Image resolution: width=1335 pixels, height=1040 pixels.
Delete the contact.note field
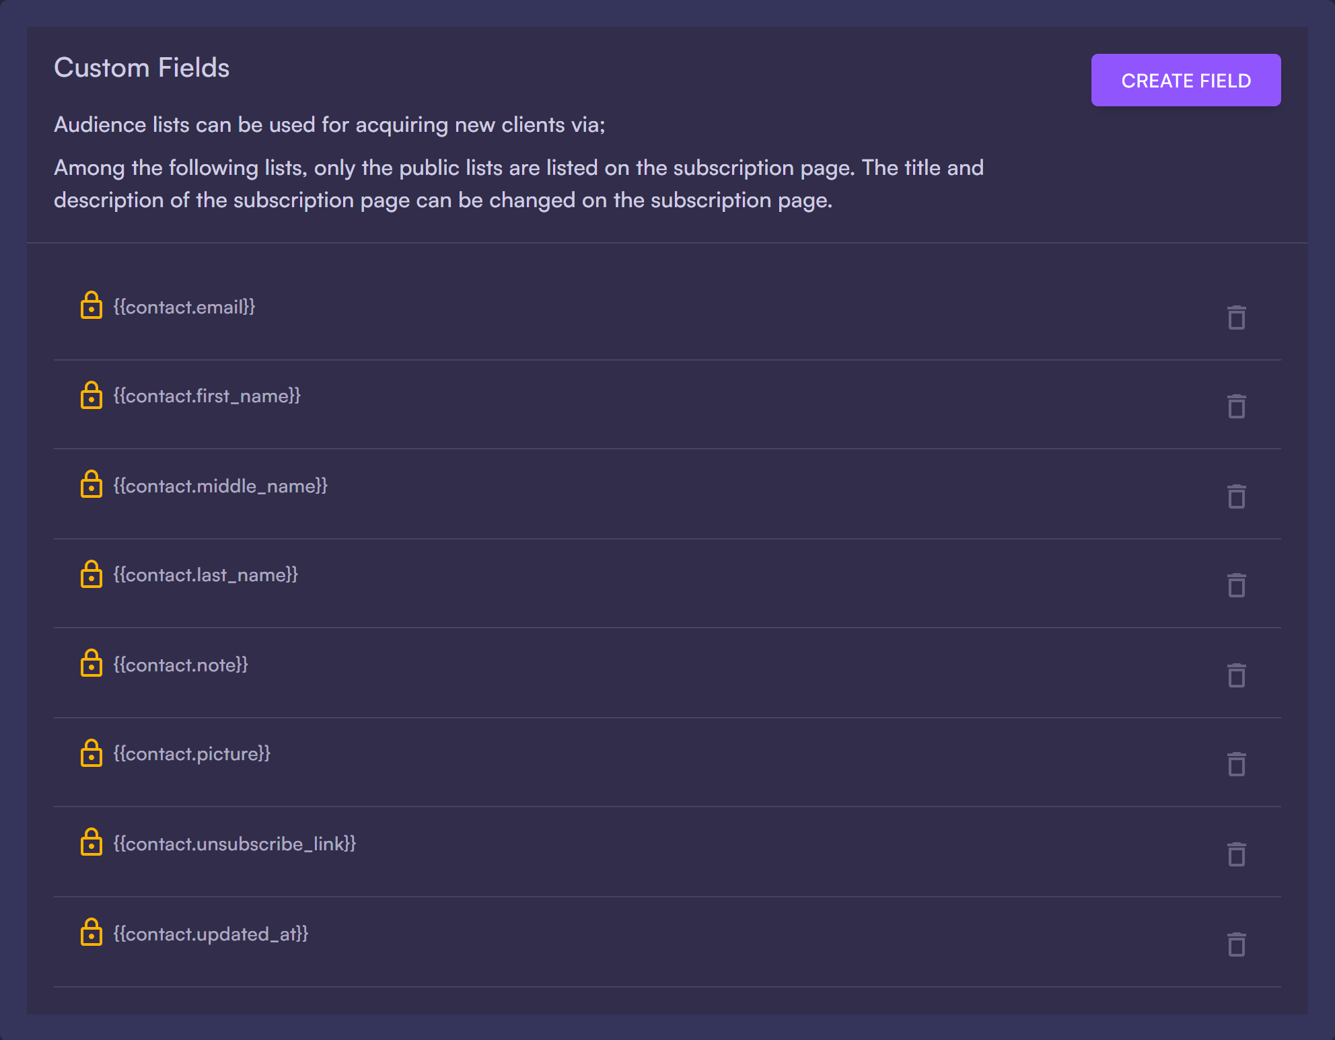(x=1236, y=675)
